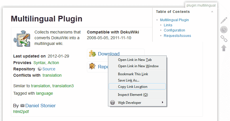Click the Download package icon
Screen dimensions: 230x121
[92, 54]
